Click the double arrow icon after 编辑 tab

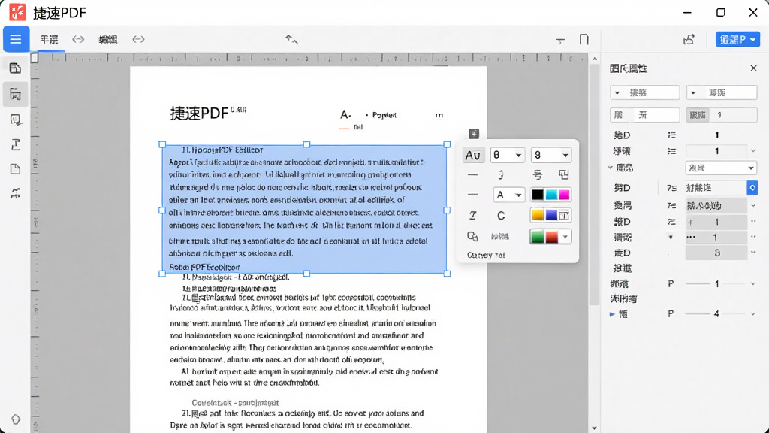138,39
